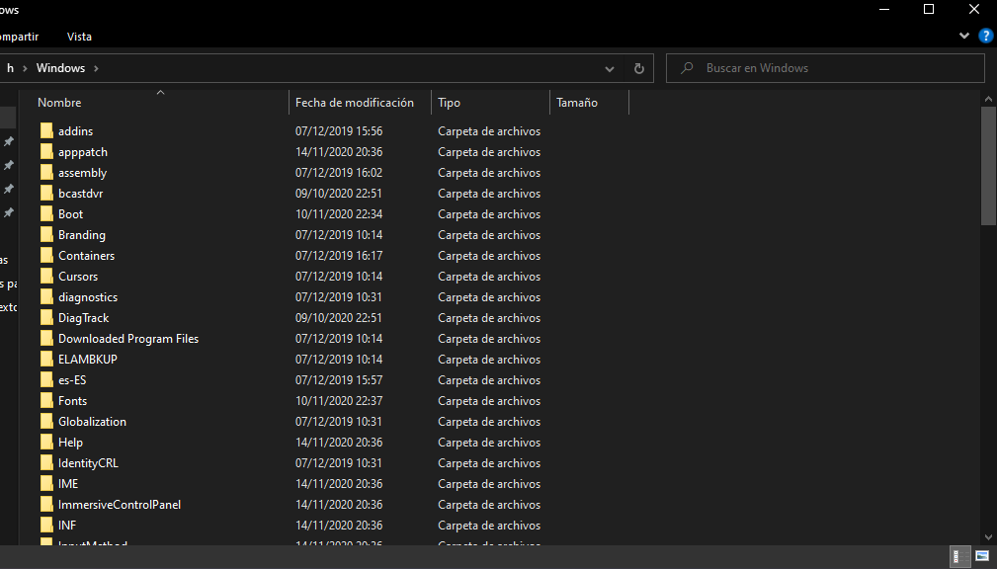Viewport: 997px width, 569px height.
Task: Select the diagnostics folder icon
Action: point(46,297)
